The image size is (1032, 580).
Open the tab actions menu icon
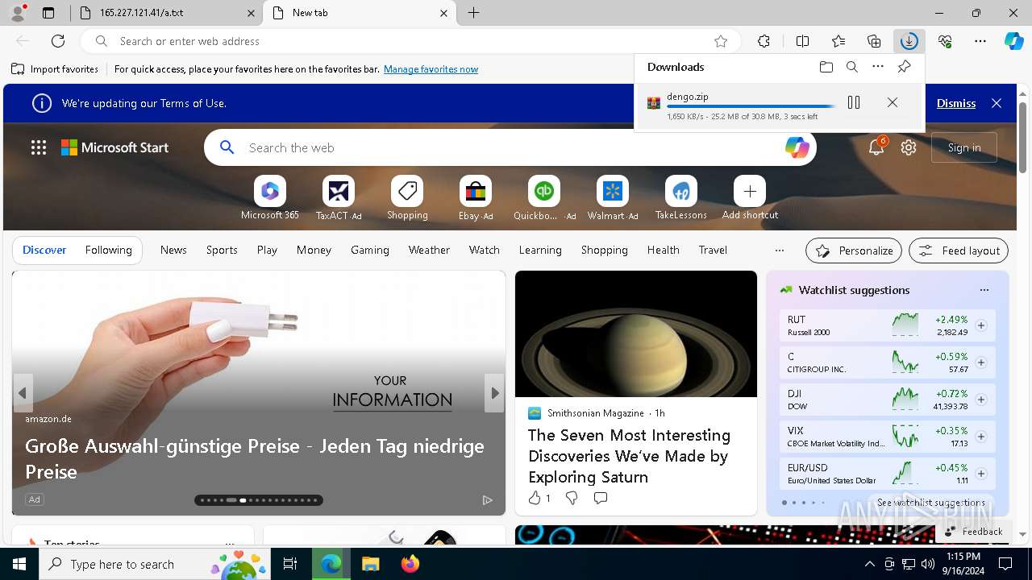[x=48, y=13]
